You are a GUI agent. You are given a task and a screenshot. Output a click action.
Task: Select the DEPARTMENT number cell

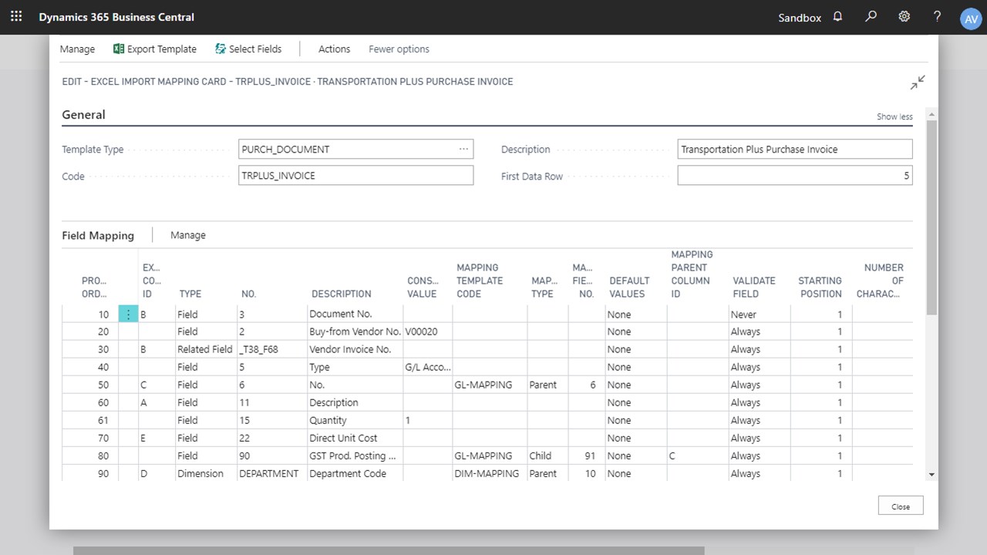click(271, 473)
